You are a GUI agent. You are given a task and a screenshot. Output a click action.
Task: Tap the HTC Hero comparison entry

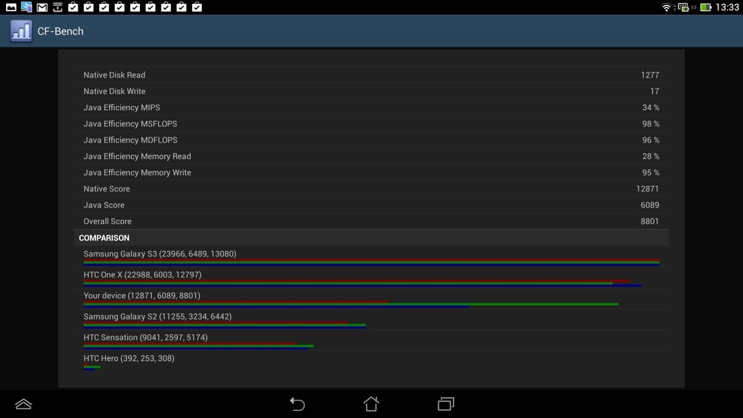click(x=371, y=361)
